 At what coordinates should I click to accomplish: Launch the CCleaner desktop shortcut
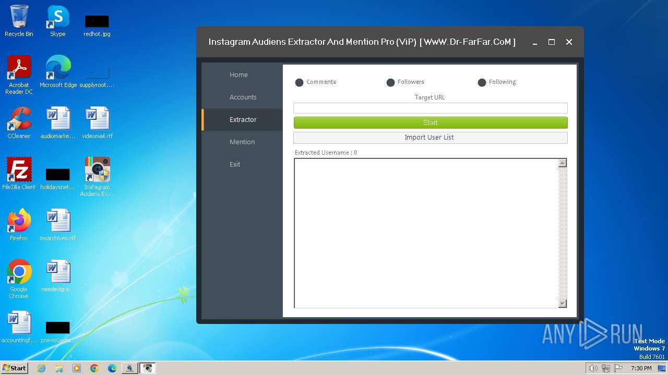[19, 123]
